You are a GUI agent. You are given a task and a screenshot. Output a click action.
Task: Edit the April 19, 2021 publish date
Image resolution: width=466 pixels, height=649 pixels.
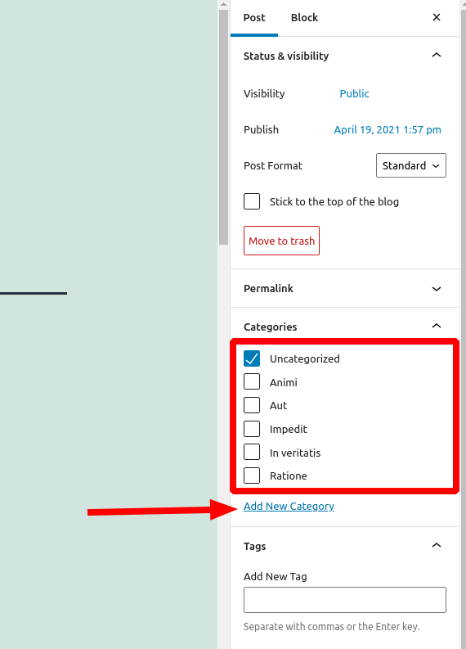[388, 129]
